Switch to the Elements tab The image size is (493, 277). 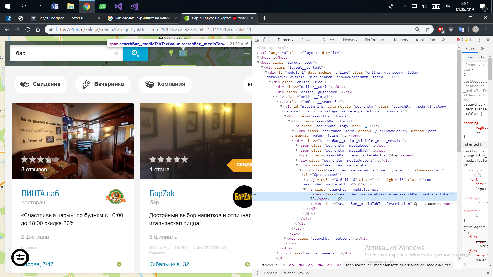[285, 40]
